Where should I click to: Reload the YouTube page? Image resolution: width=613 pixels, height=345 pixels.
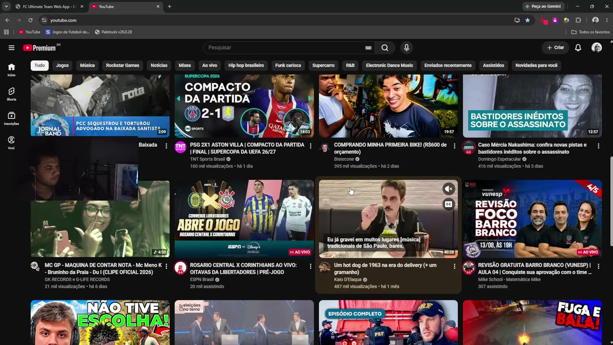(x=30, y=20)
